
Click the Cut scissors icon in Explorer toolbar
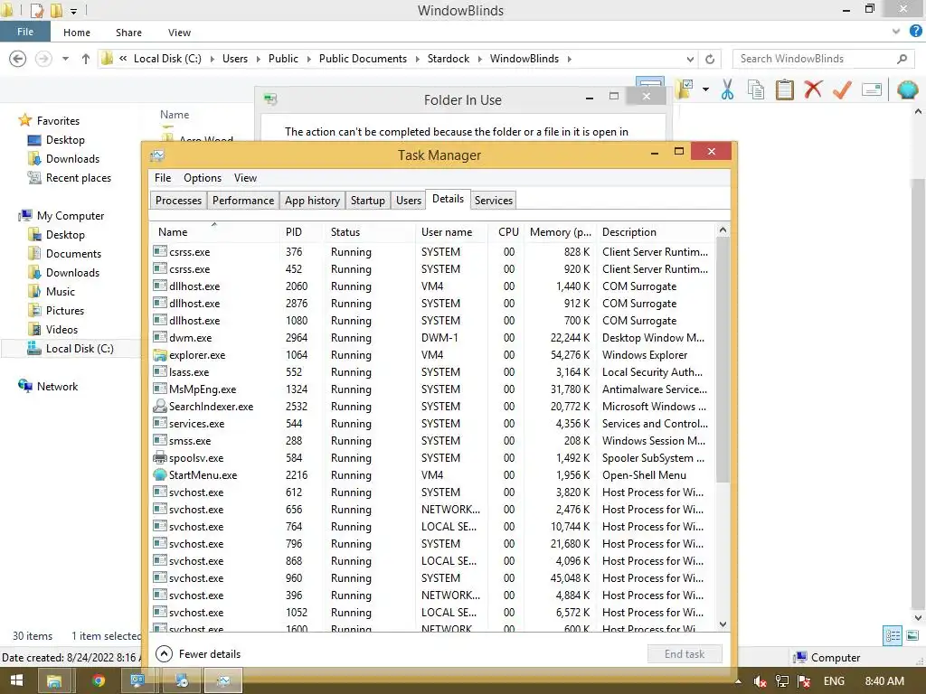(x=727, y=89)
